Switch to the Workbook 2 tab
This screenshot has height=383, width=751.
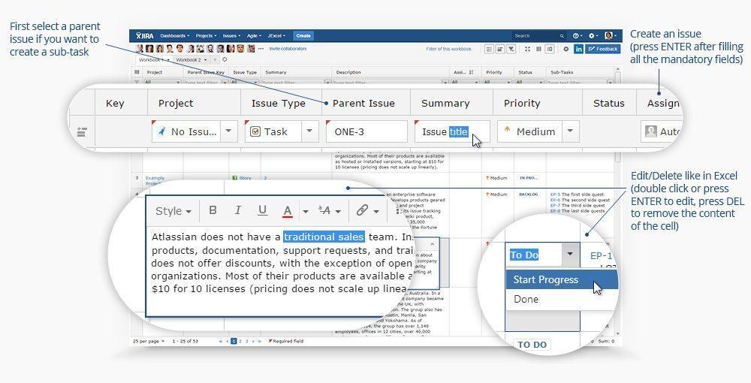[x=191, y=60]
